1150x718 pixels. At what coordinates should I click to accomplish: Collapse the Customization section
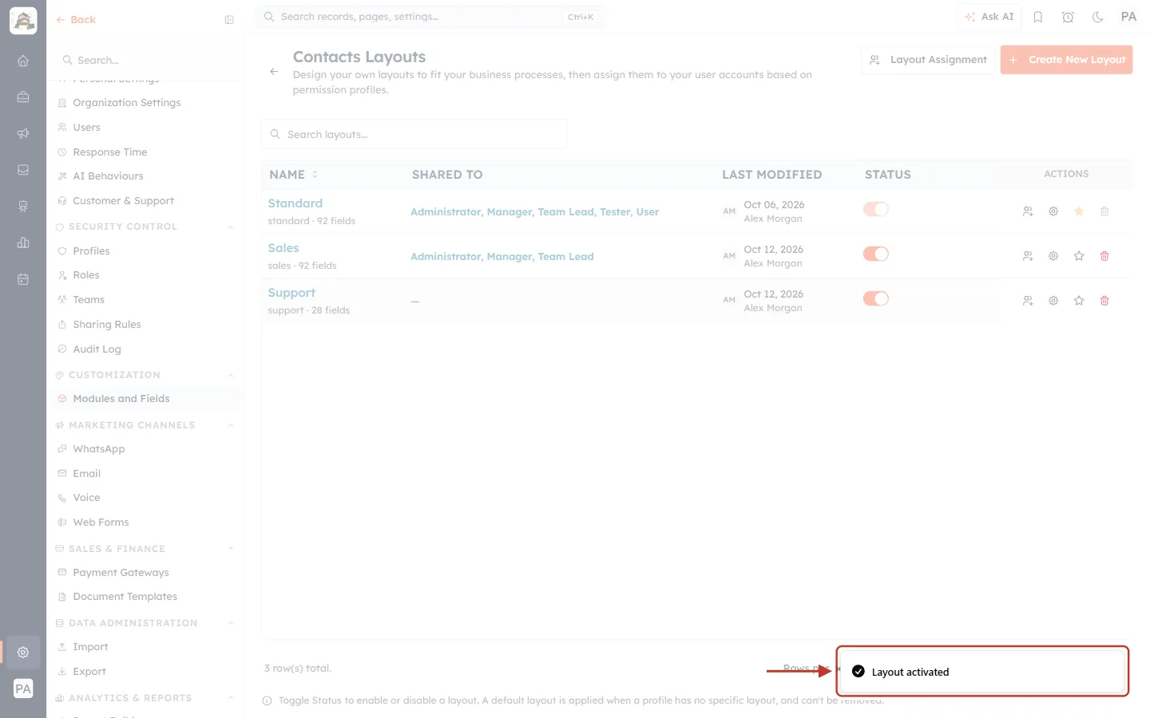(x=231, y=376)
